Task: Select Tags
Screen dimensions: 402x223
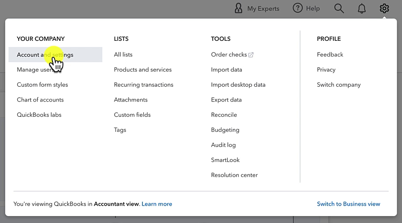Action: (x=120, y=130)
